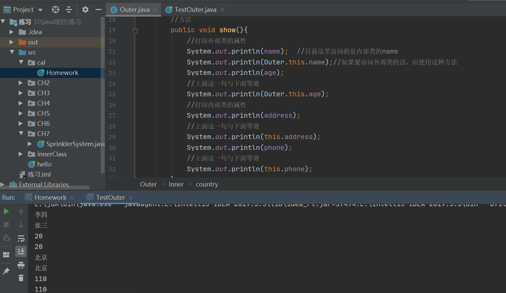The width and height of the screenshot is (506, 293).
Task: Click the print icon in Run console
Action: click(x=21, y=265)
